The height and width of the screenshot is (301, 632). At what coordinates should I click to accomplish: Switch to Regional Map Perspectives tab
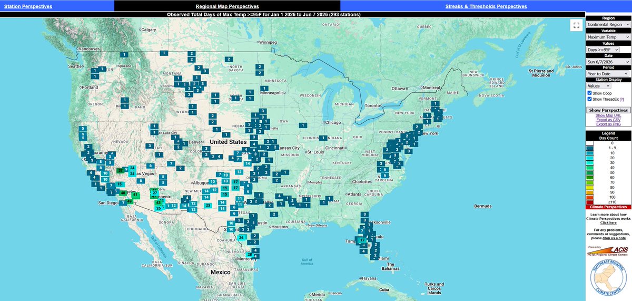pyautogui.click(x=226, y=6)
